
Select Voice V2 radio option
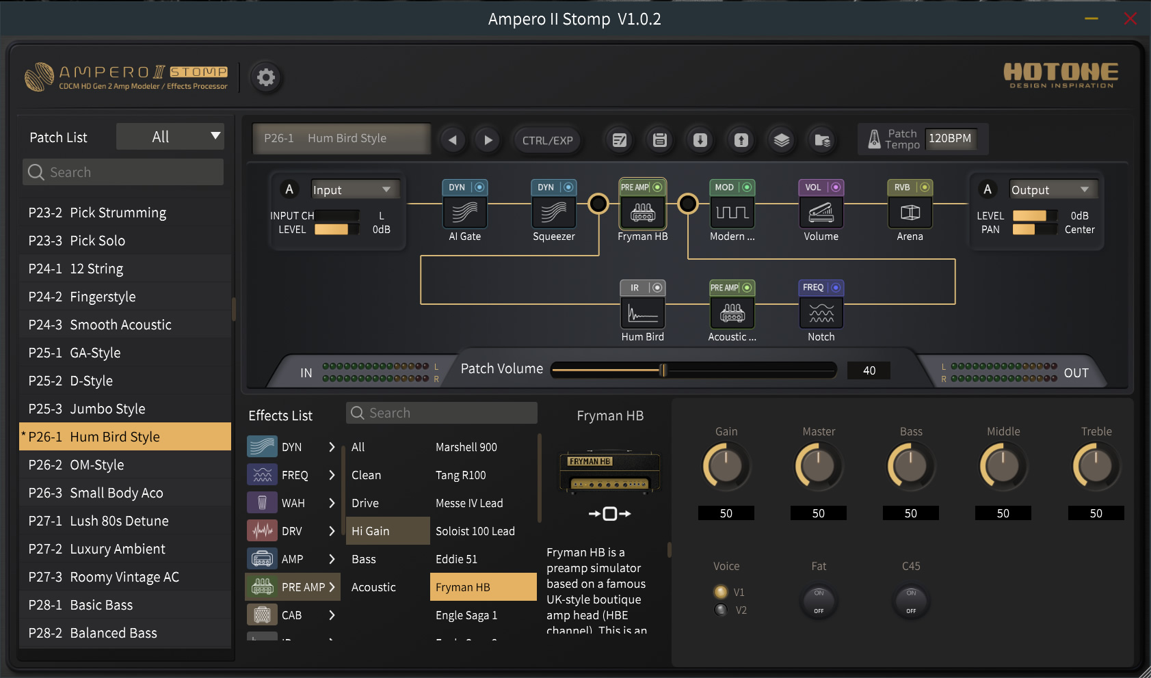(x=721, y=610)
